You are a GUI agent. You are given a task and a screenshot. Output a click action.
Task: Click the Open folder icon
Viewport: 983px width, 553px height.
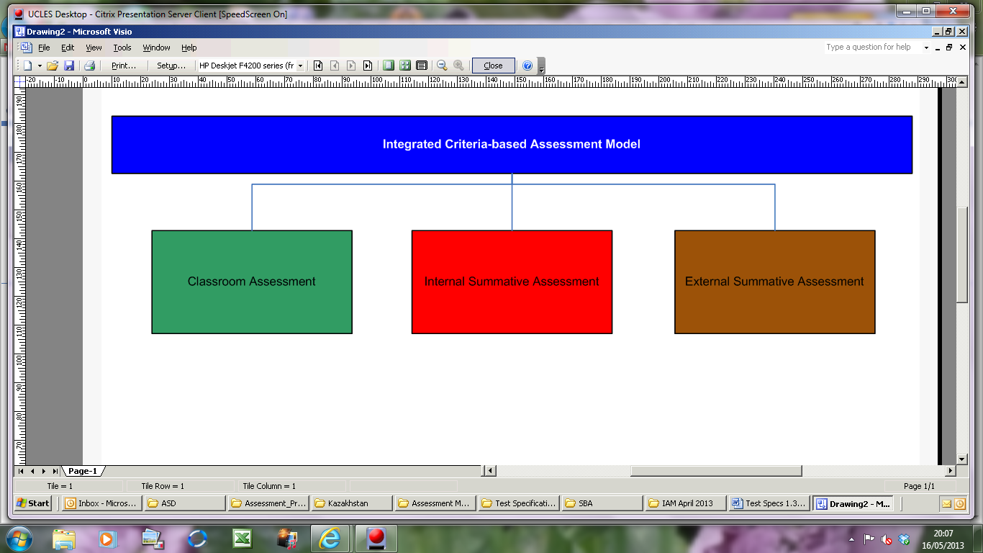[53, 66]
